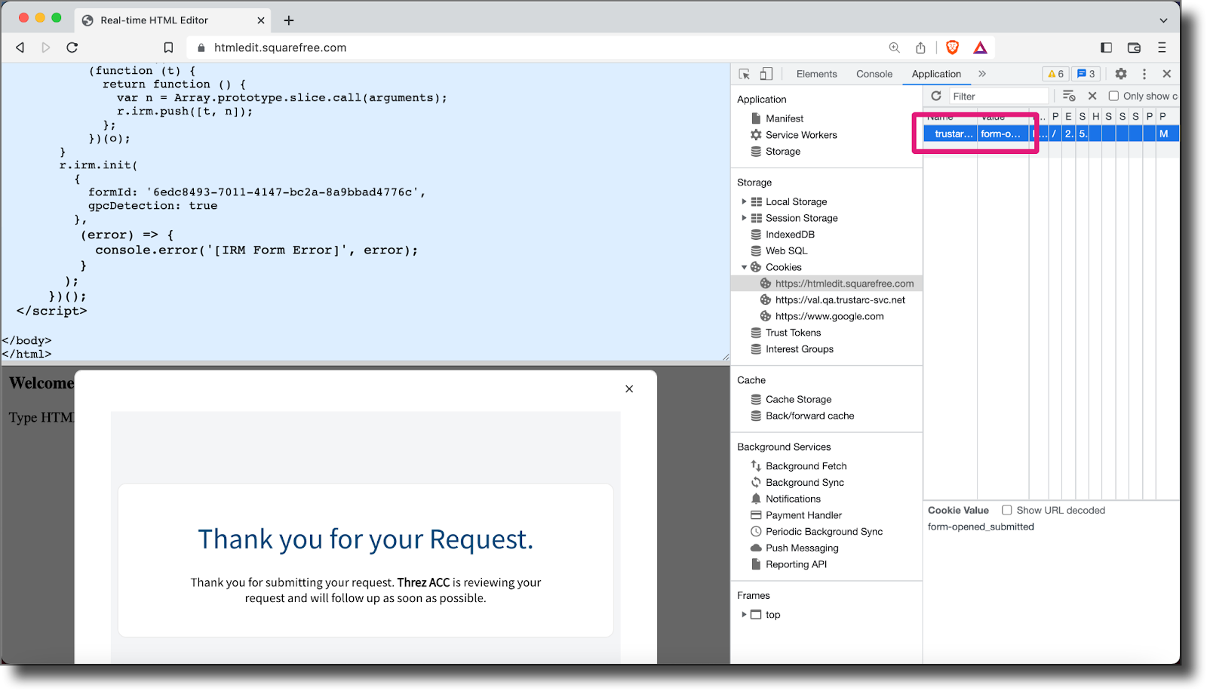Refresh the cookies list with reload icon
Screen dimensions: 1207x691
point(935,96)
